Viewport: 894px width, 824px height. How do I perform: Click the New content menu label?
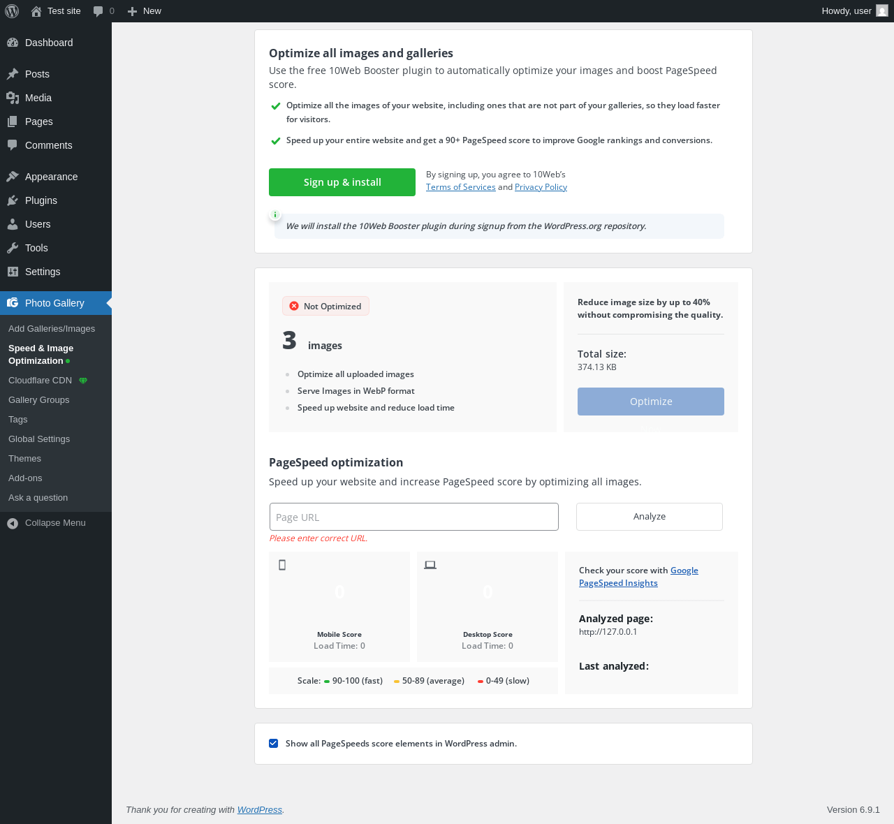point(152,11)
